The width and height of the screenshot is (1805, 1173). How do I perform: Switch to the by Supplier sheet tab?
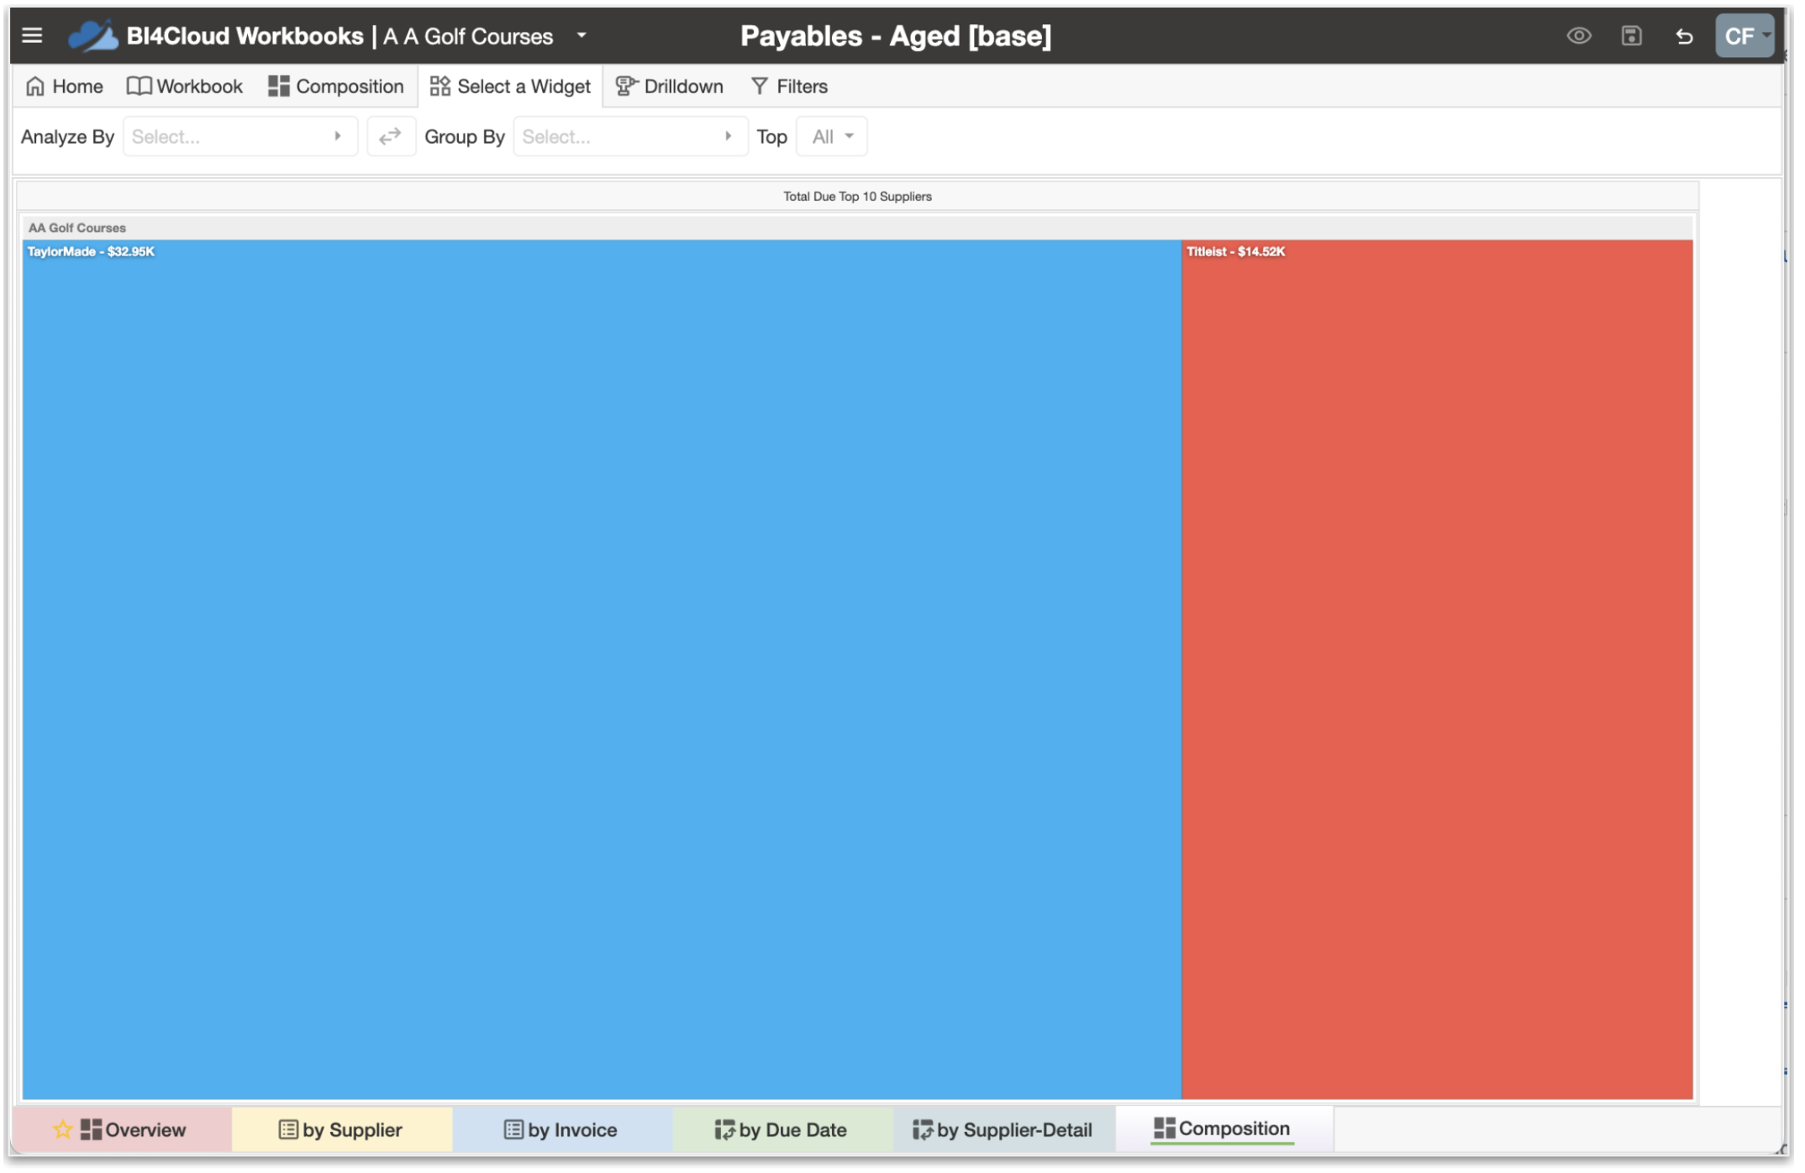341,1128
